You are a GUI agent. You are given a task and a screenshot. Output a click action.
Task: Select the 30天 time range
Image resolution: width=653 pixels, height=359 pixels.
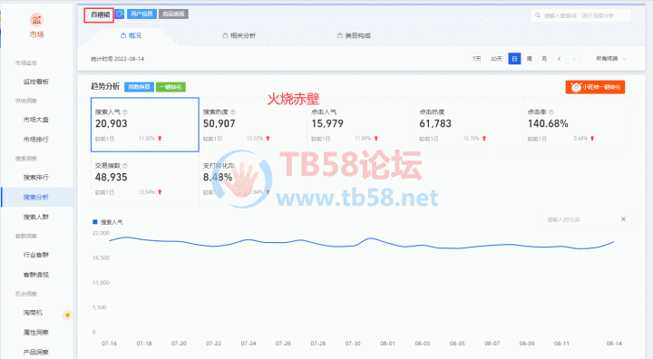[496, 59]
